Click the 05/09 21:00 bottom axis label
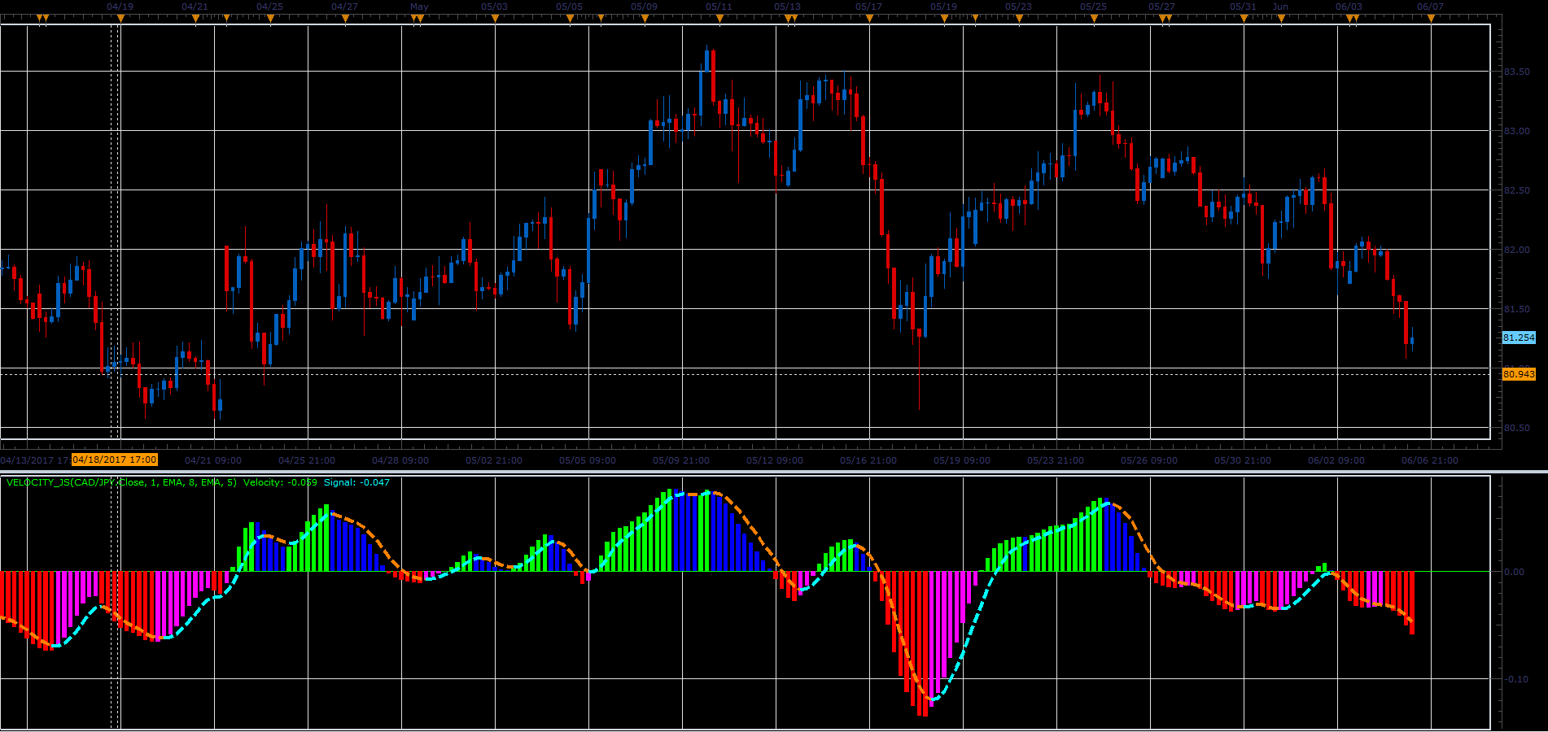 point(681,460)
